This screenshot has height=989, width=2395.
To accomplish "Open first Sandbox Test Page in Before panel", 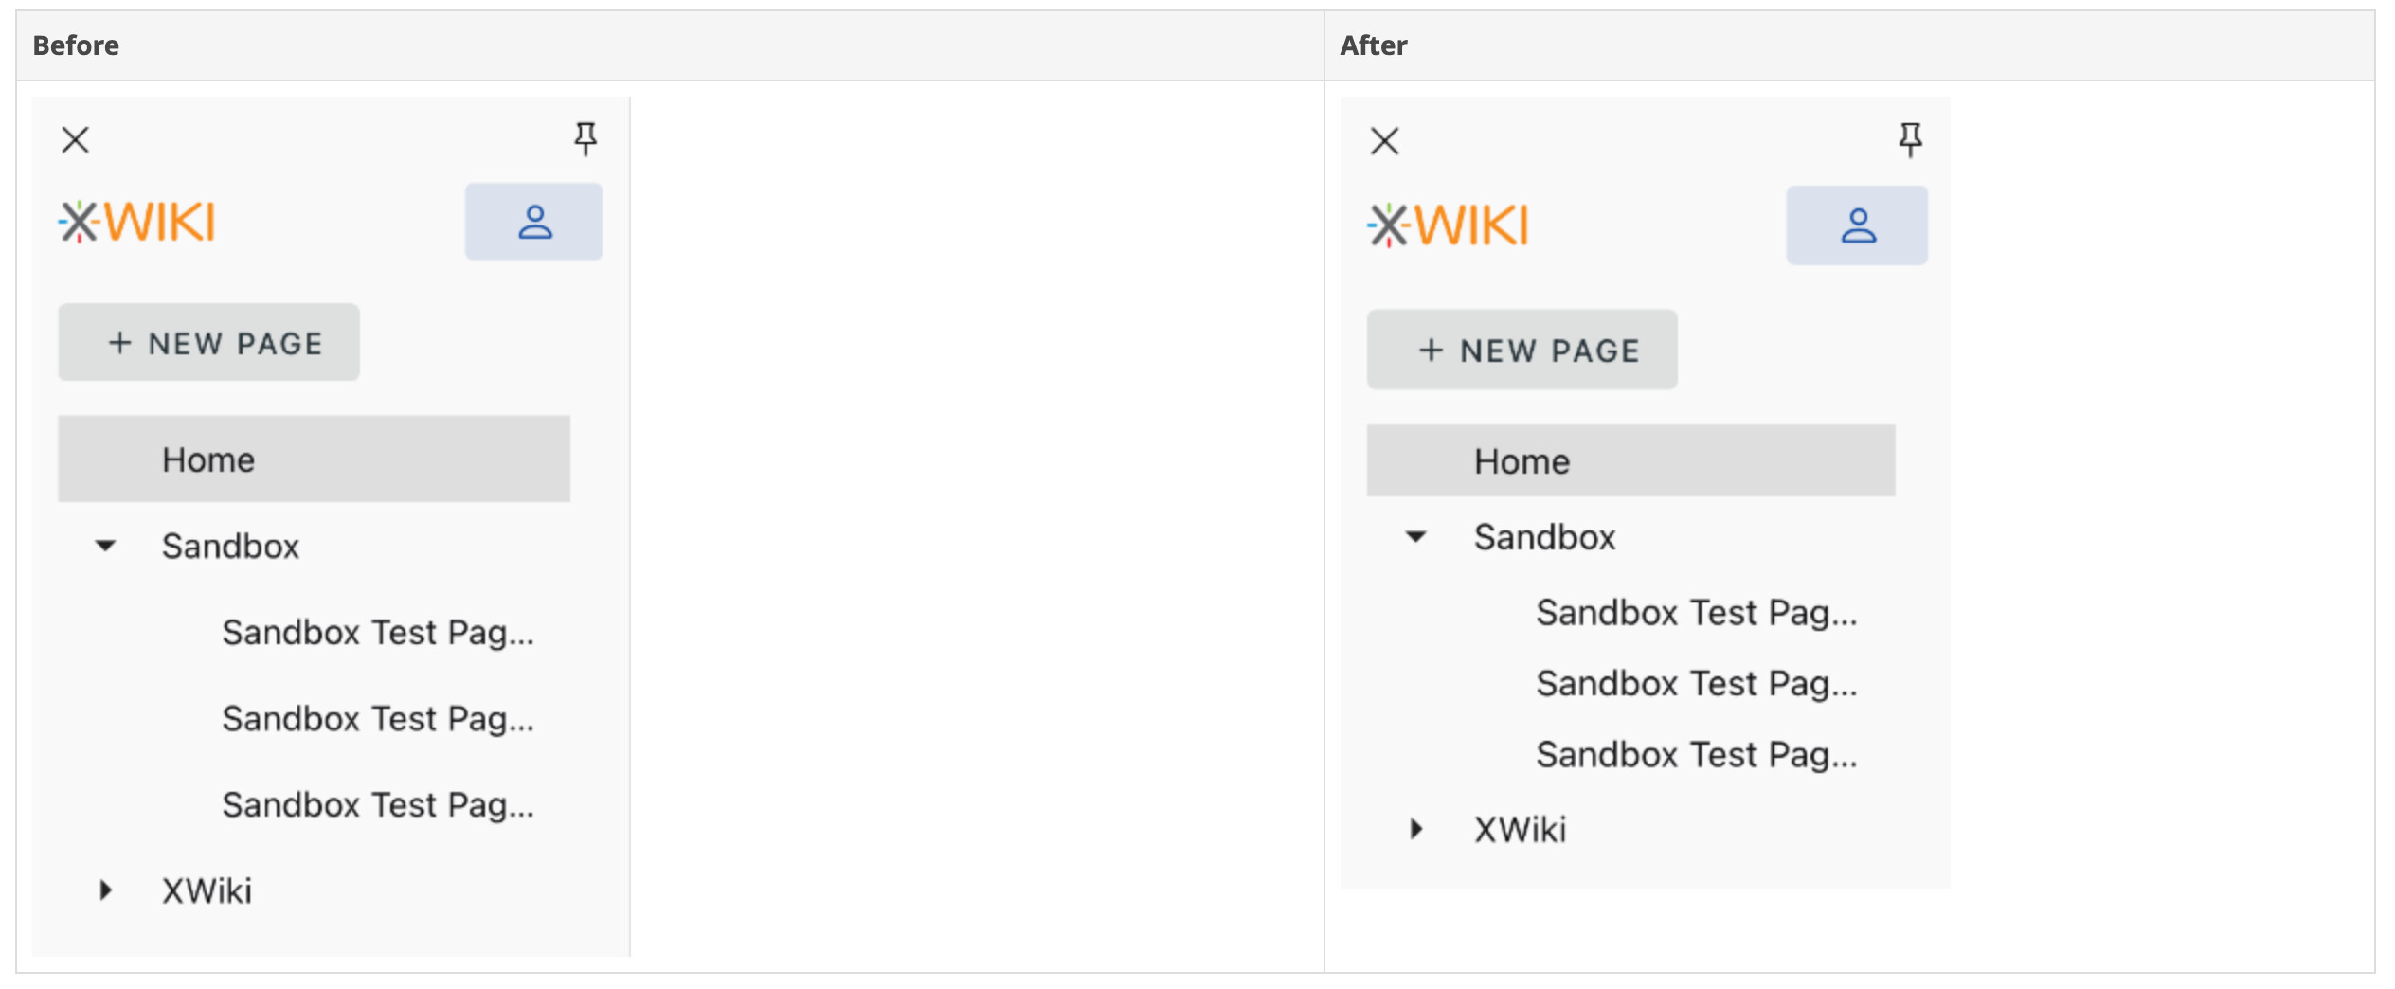I will (378, 632).
